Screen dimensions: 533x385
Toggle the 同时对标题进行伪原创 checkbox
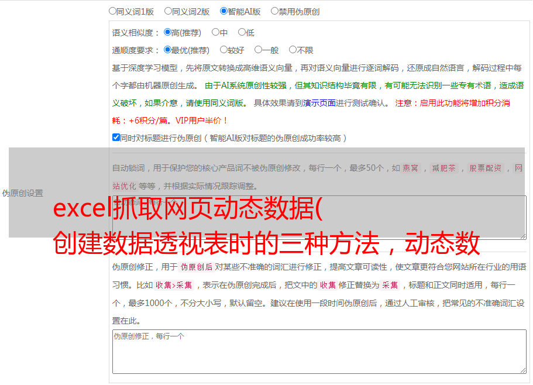click(x=116, y=137)
